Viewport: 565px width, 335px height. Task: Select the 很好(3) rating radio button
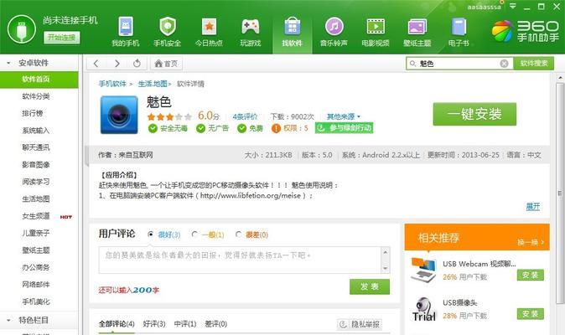click(x=151, y=234)
